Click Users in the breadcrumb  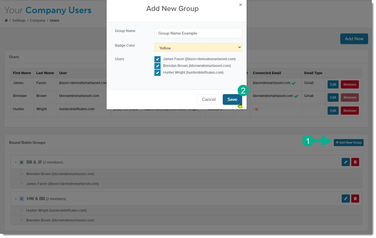click(x=55, y=21)
